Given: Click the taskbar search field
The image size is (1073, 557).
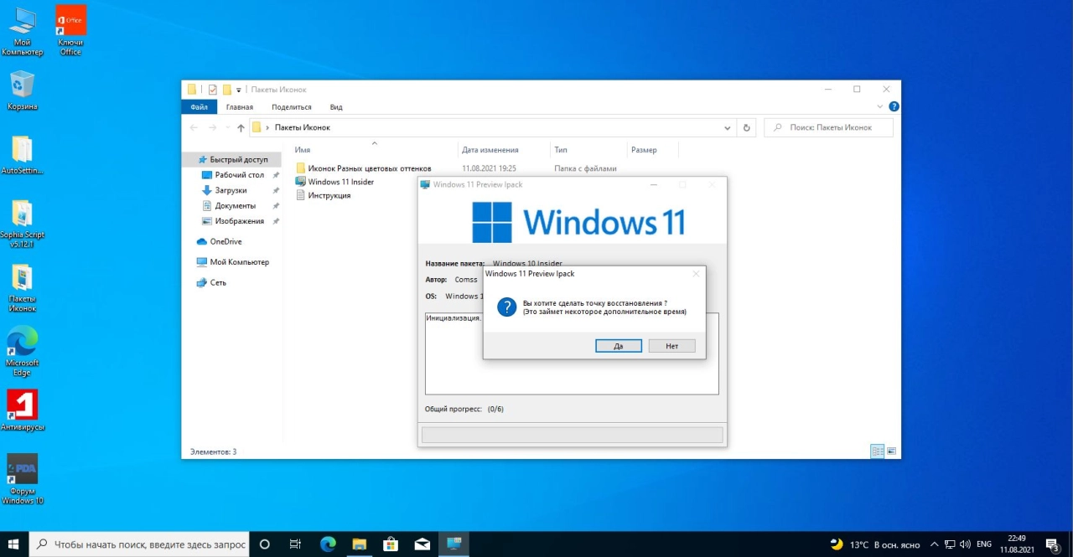Looking at the screenshot, I should point(140,544).
